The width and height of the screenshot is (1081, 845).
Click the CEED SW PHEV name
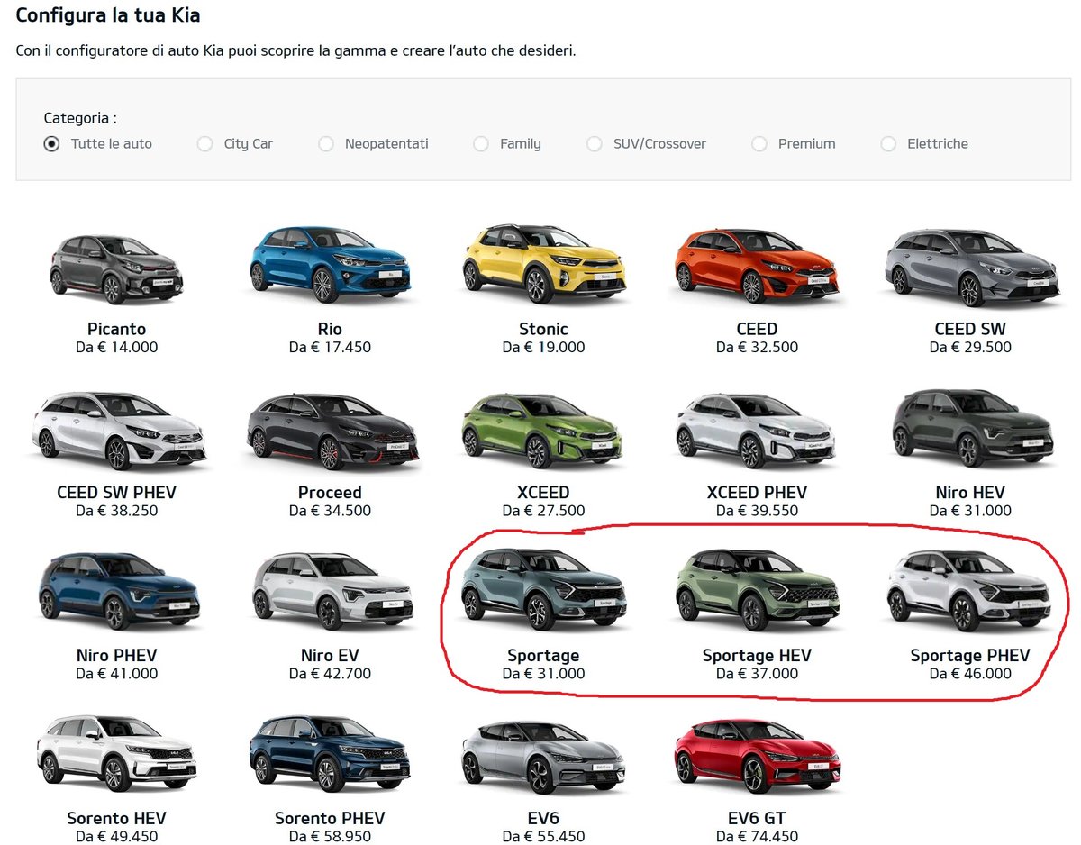[x=116, y=493]
